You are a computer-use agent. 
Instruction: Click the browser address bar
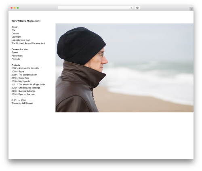(x=95, y=8)
